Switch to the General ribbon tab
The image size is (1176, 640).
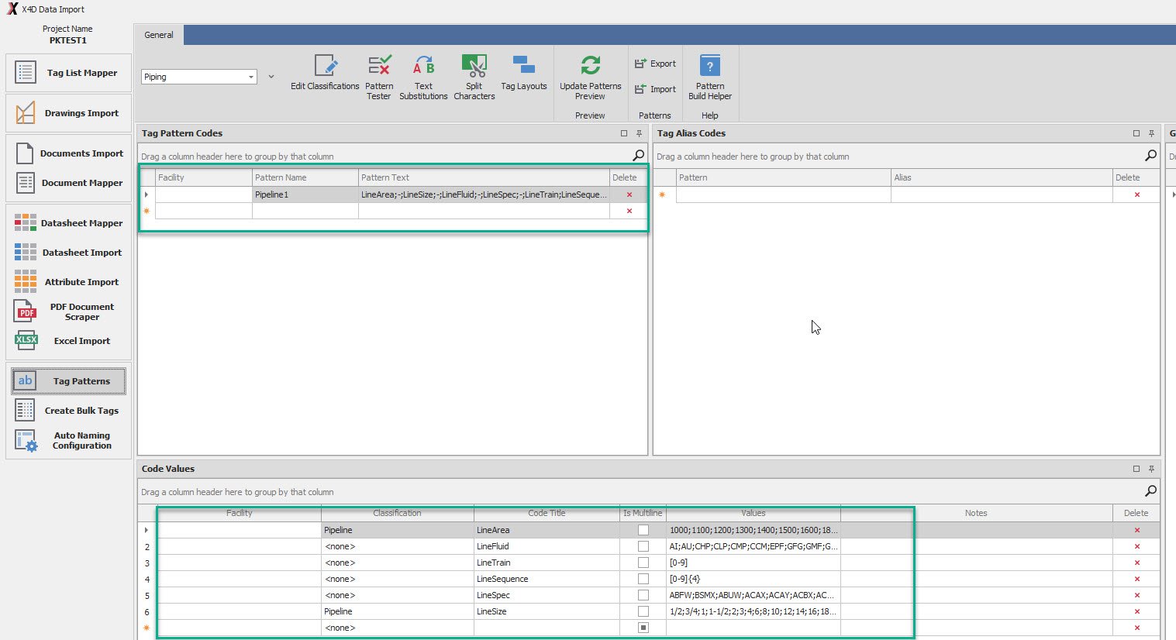159,35
